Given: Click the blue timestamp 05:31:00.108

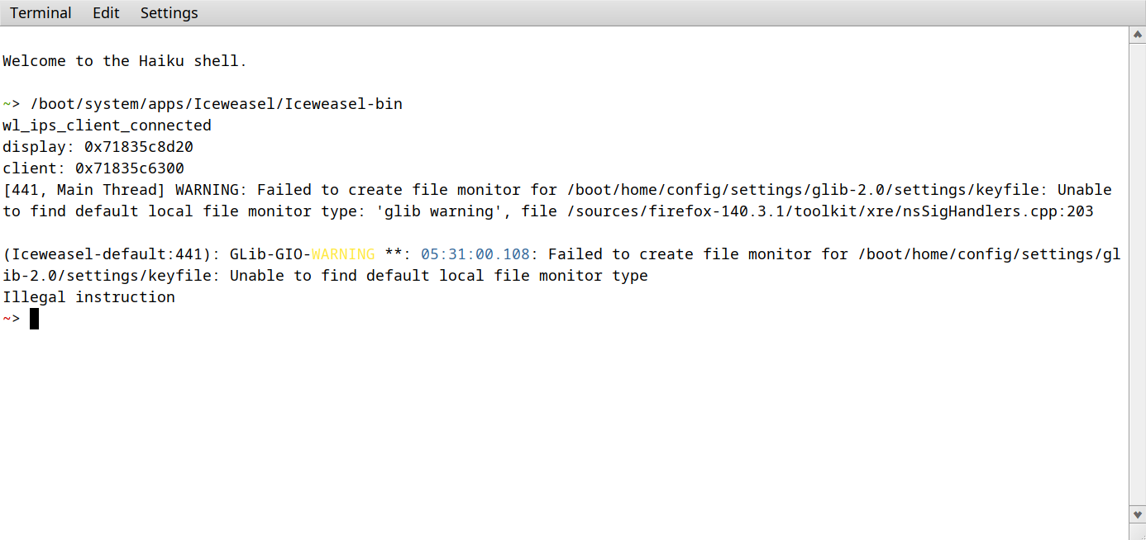Looking at the screenshot, I should (x=475, y=254).
